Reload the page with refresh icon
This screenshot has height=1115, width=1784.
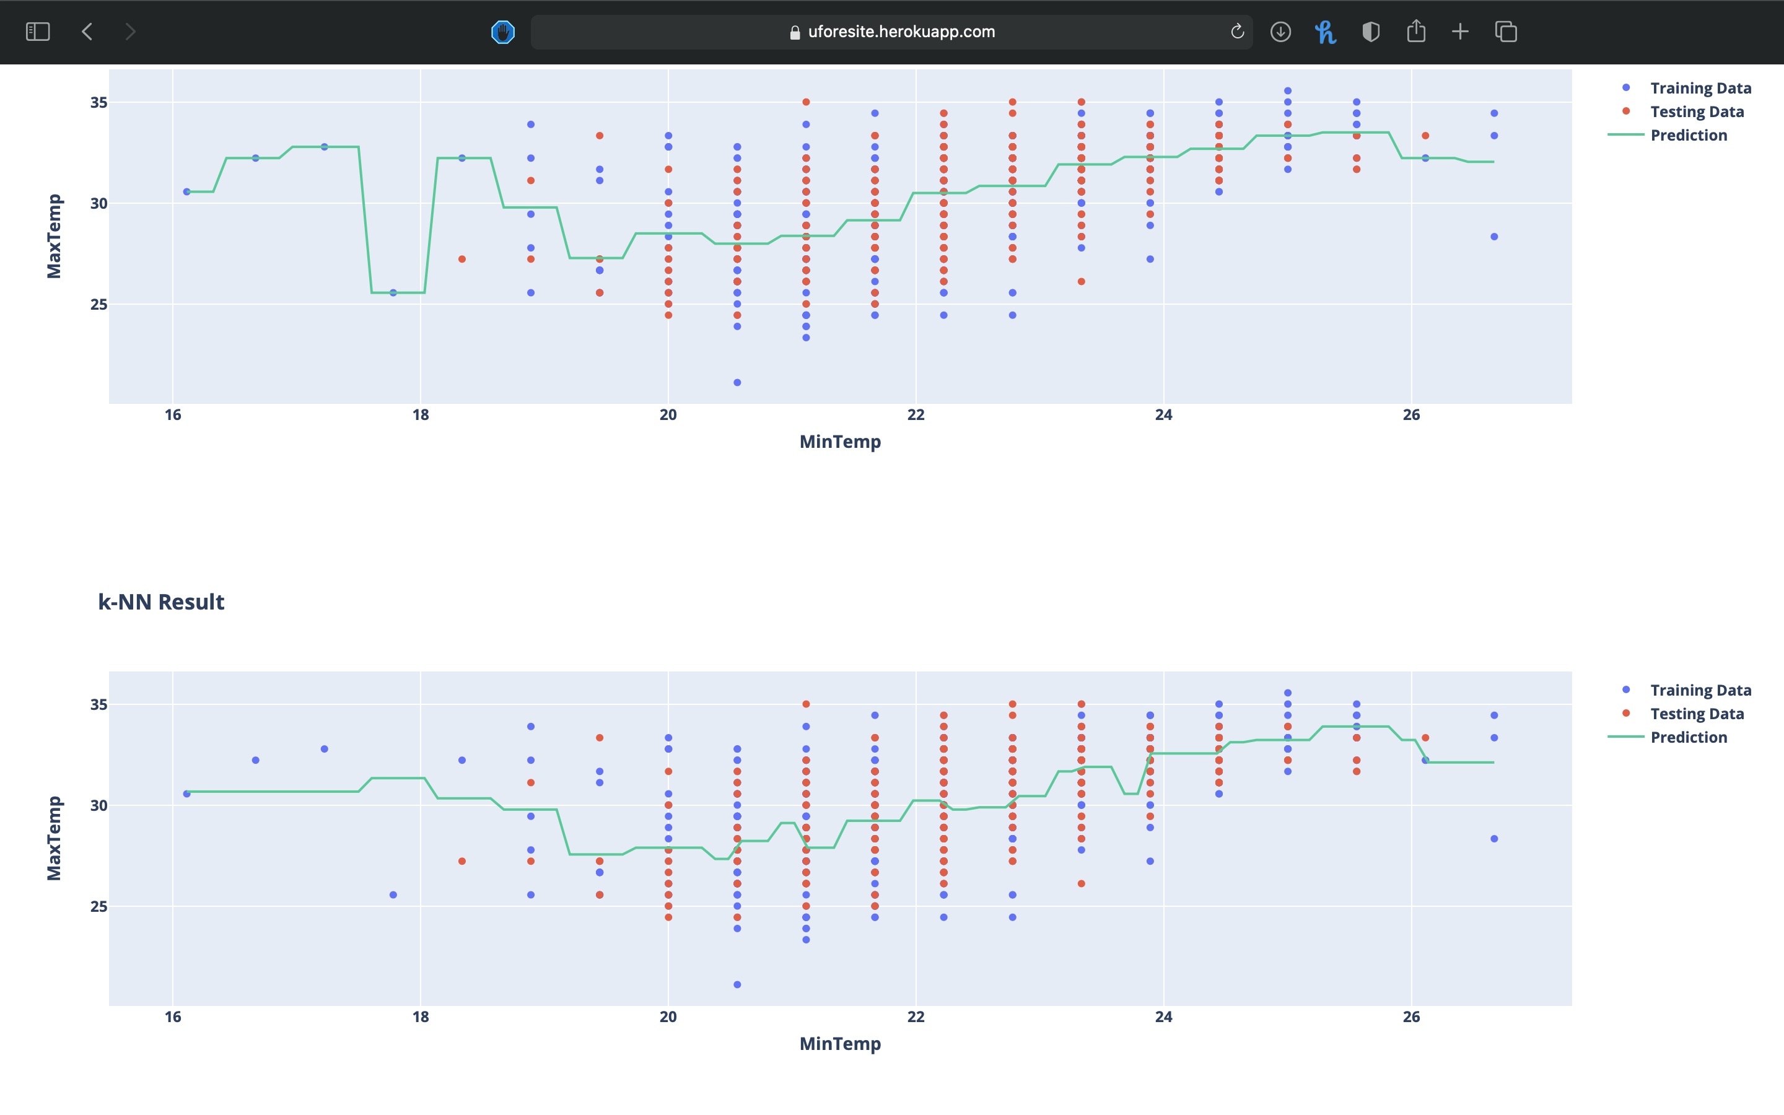1237,32
